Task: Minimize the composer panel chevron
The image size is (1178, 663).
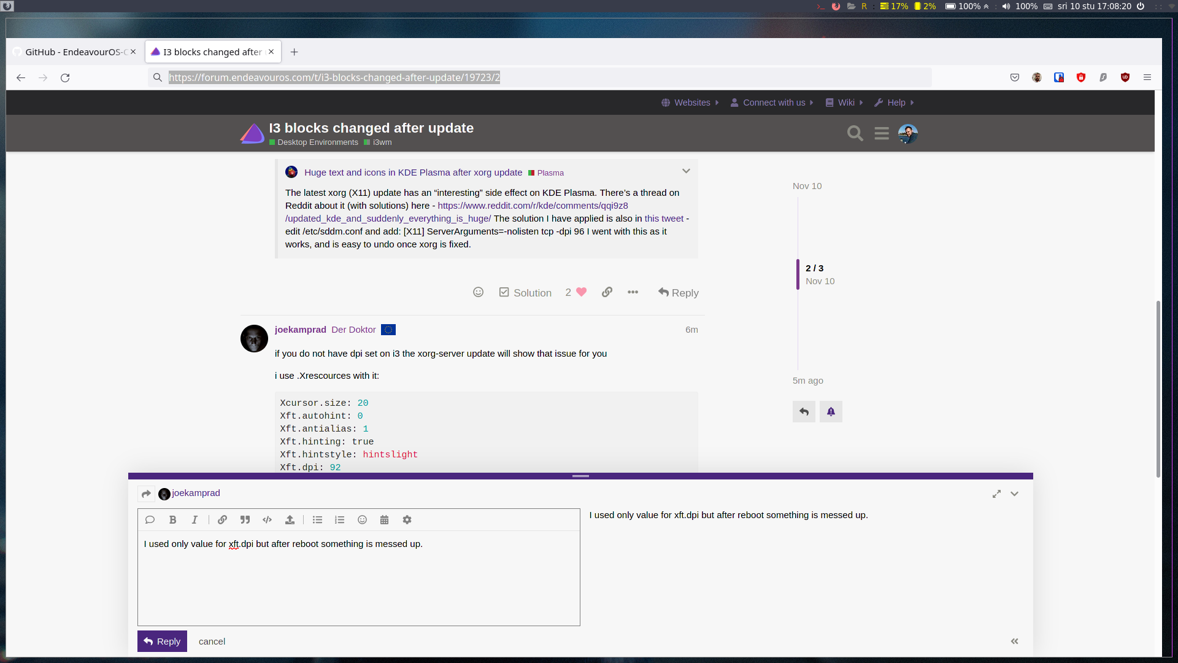Action: [x=1015, y=494]
